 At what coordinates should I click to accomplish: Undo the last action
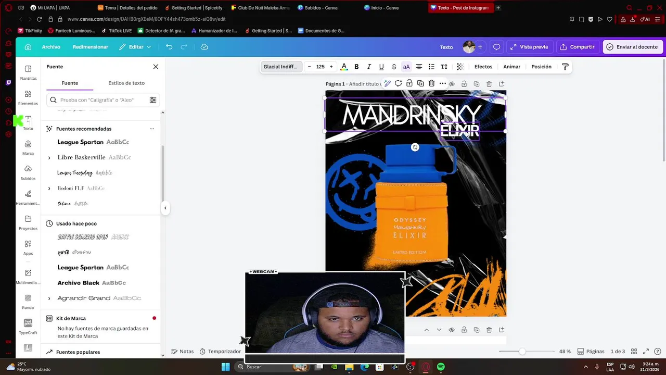169,47
